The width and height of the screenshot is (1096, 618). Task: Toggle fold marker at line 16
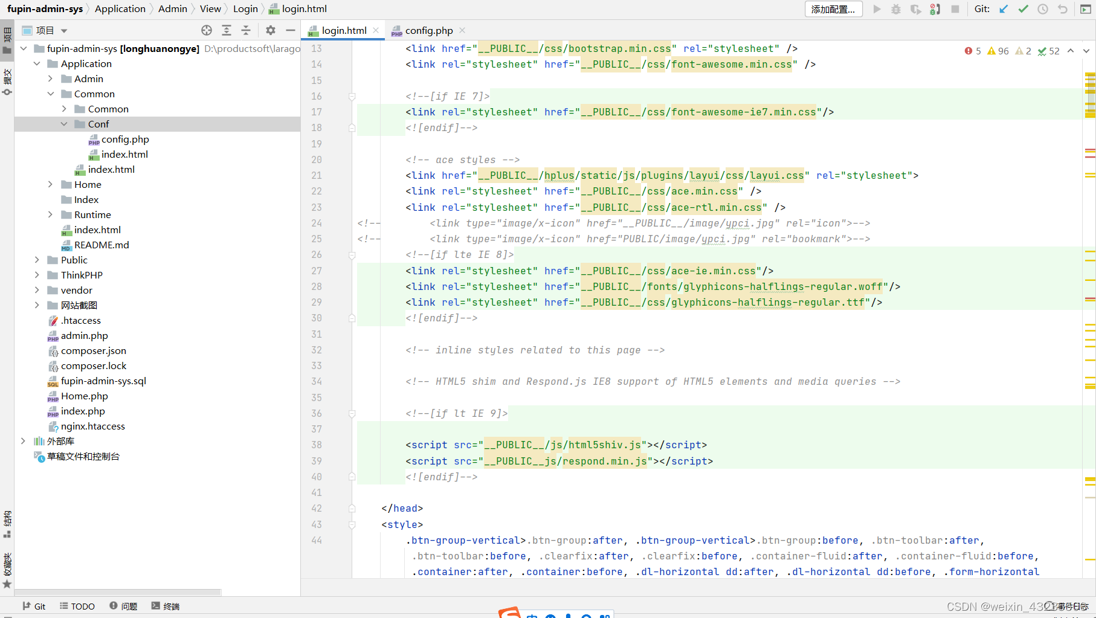[352, 96]
